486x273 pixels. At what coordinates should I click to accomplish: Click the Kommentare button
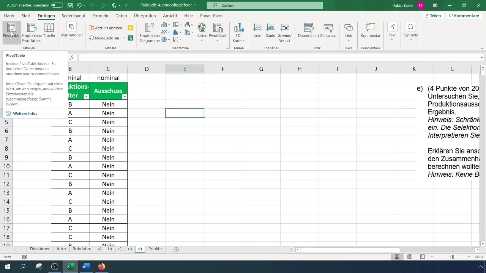(x=464, y=16)
